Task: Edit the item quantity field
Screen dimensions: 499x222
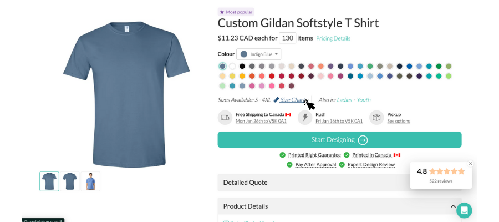Action: coord(287,38)
